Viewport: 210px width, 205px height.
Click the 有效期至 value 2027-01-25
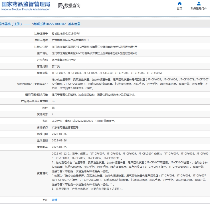[x=59, y=147]
